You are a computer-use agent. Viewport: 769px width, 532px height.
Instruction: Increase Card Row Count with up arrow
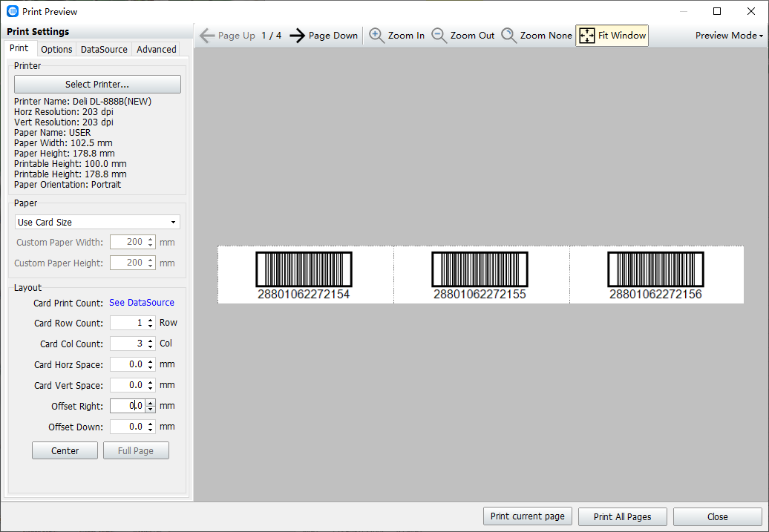[151, 320]
